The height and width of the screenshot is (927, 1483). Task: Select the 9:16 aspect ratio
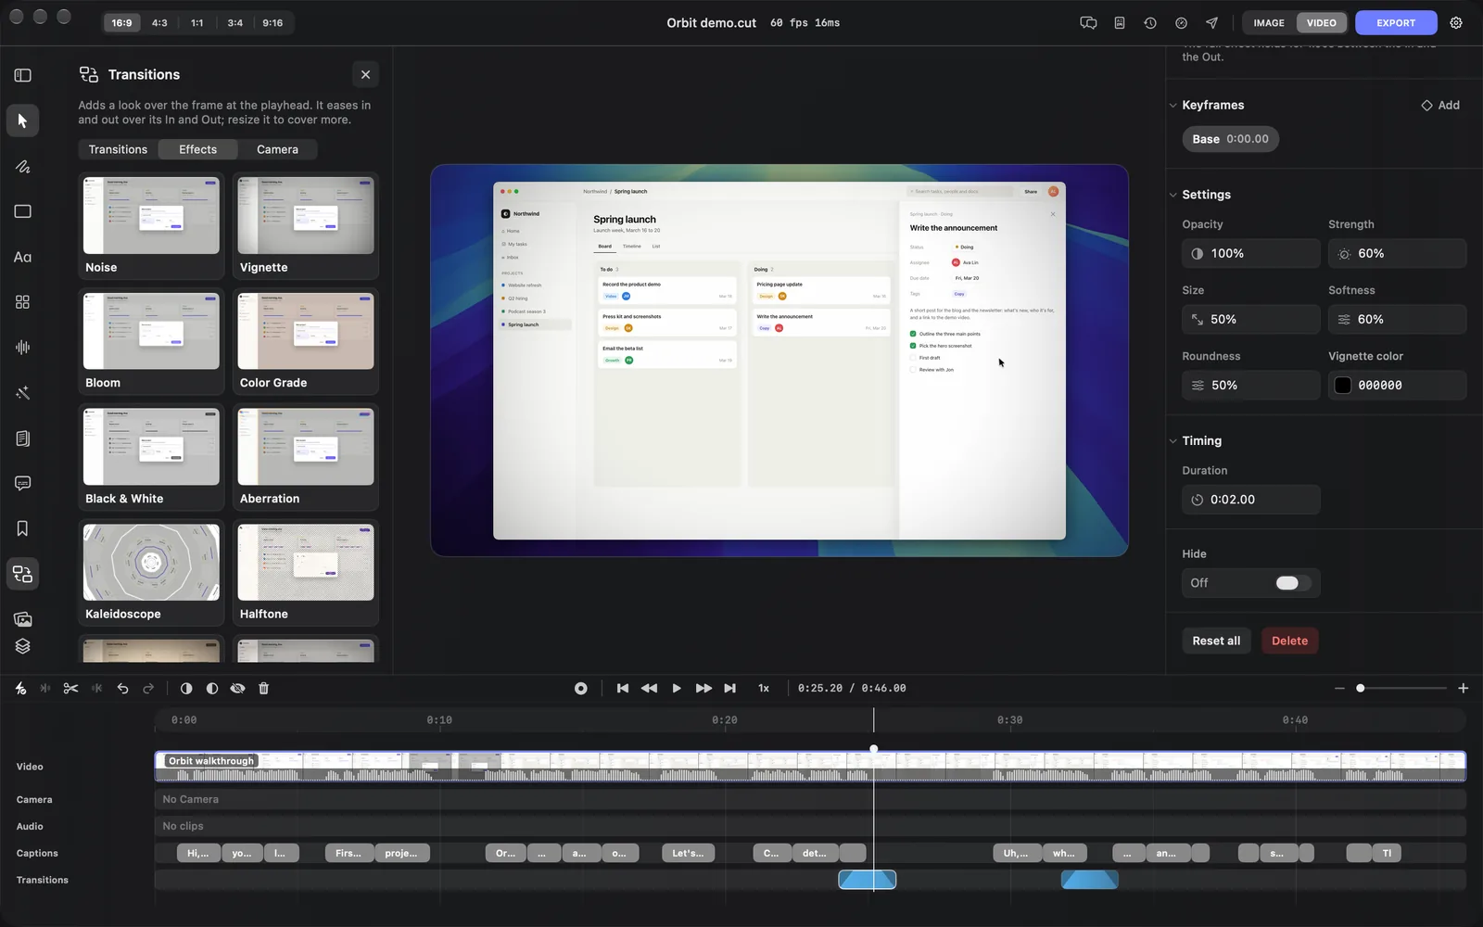[x=273, y=22]
